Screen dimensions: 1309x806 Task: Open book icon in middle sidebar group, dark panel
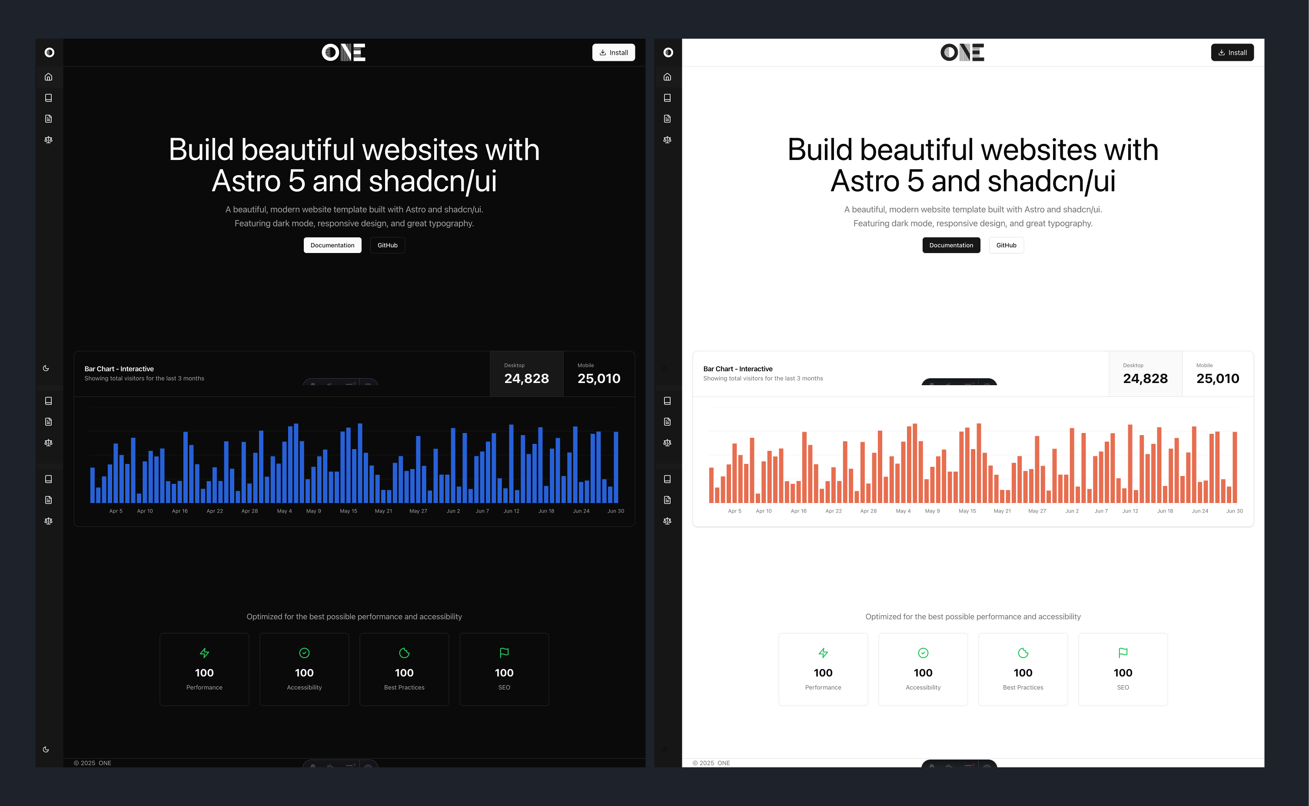point(49,400)
